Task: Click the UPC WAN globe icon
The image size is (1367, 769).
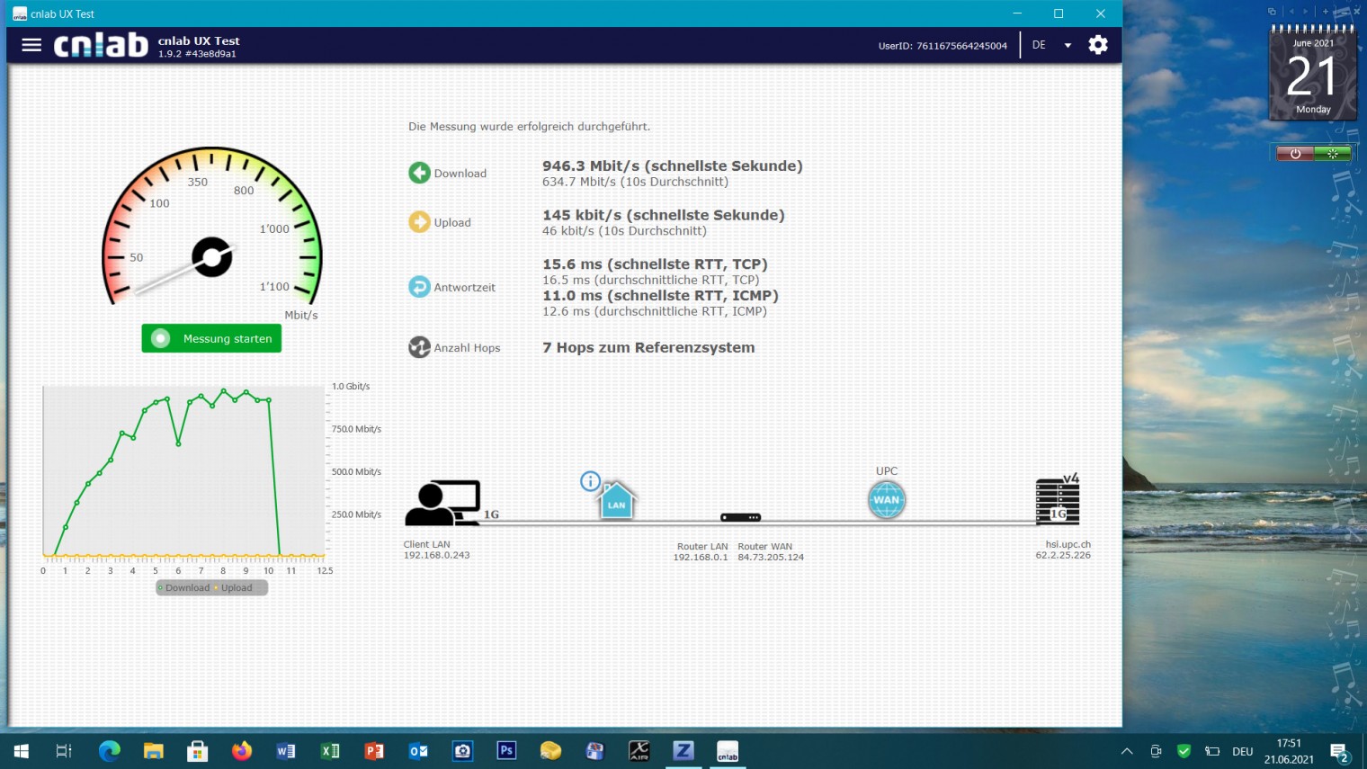Action: click(886, 500)
